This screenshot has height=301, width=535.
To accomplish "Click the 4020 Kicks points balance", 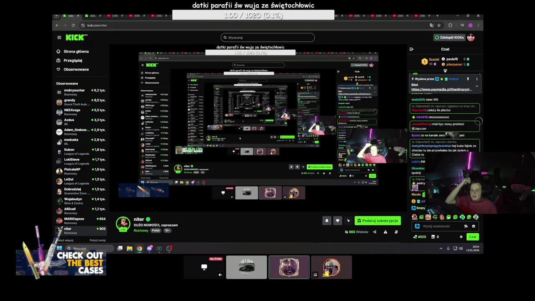I will (x=420, y=237).
